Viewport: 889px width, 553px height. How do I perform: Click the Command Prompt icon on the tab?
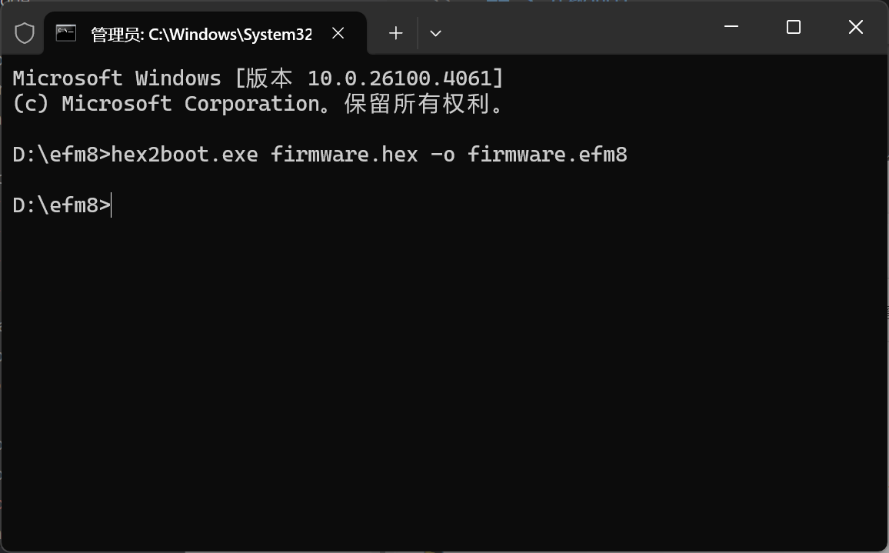tap(66, 32)
